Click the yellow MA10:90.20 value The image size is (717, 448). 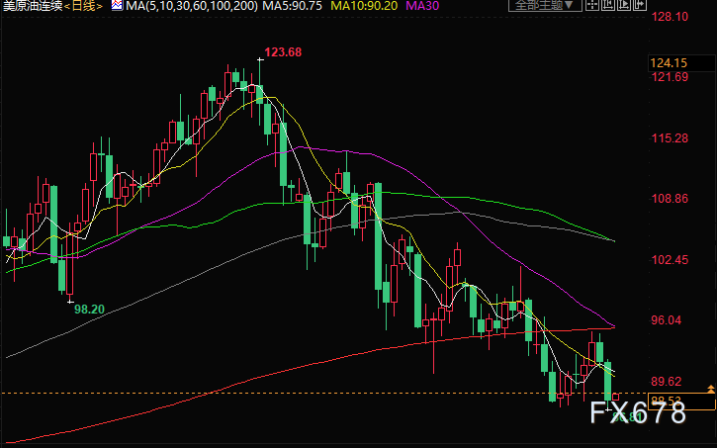(365, 6)
